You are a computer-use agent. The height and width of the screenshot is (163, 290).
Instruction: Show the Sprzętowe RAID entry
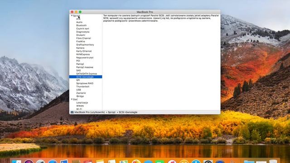[85, 83]
